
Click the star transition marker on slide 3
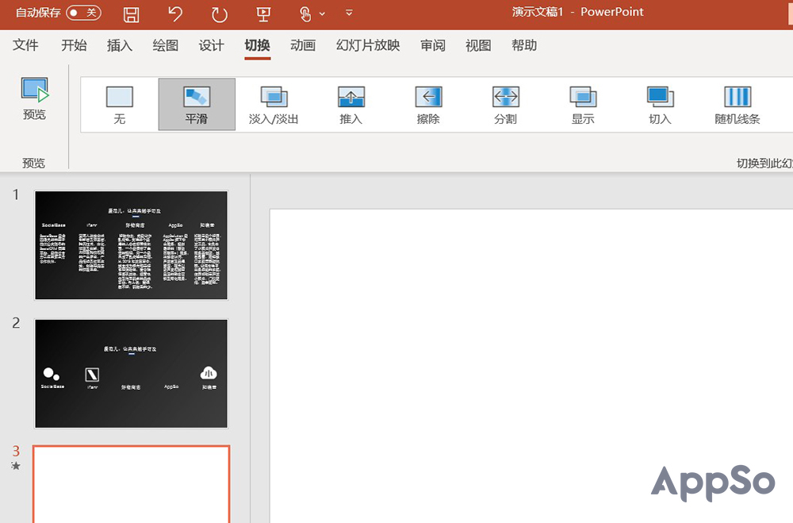coord(16,466)
